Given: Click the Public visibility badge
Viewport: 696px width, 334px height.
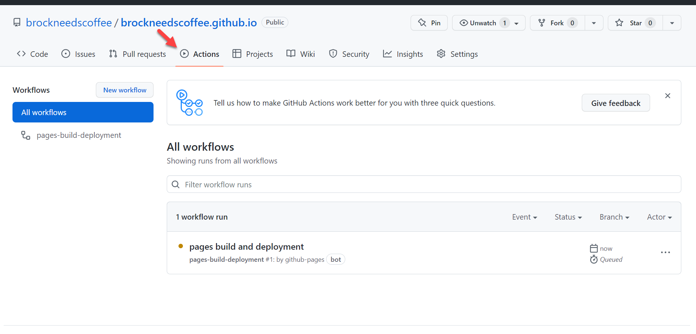Looking at the screenshot, I should (275, 22).
